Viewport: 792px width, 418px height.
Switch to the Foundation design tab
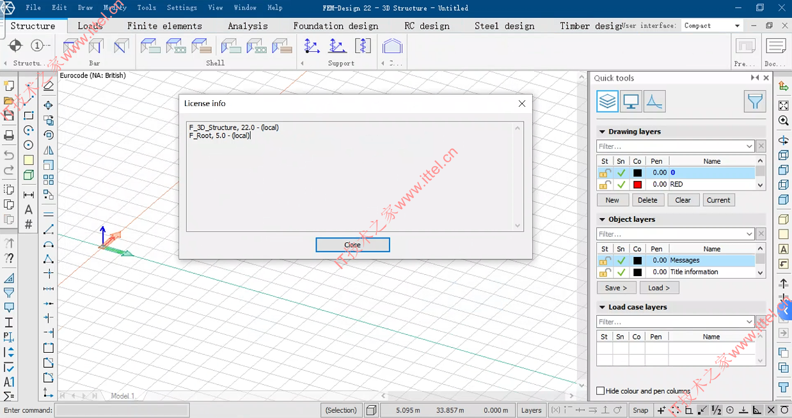pos(336,26)
